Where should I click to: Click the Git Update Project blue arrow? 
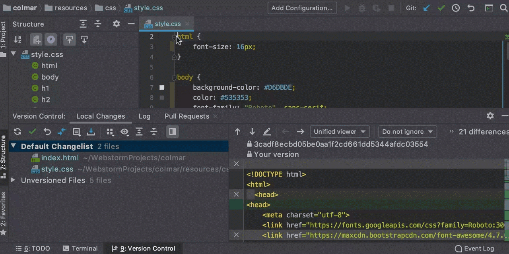[427, 8]
